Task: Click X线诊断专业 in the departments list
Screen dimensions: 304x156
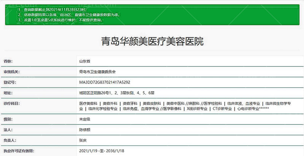Action: (x=197, y=109)
